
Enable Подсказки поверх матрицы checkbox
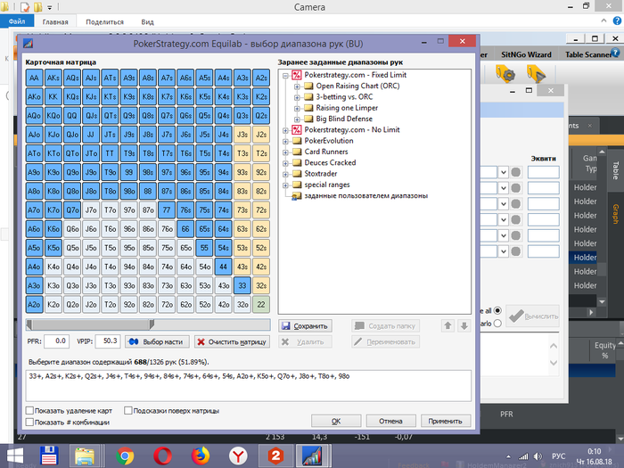[x=128, y=410]
